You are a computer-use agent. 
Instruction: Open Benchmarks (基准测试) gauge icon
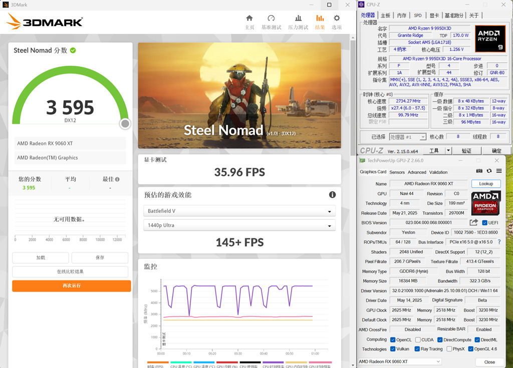pos(271,19)
